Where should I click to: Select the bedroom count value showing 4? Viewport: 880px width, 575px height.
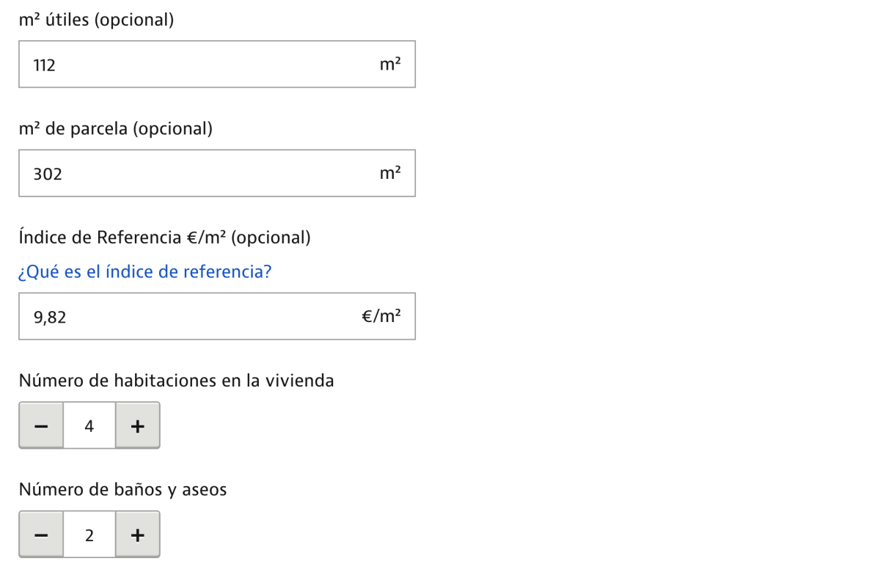tap(89, 425)
